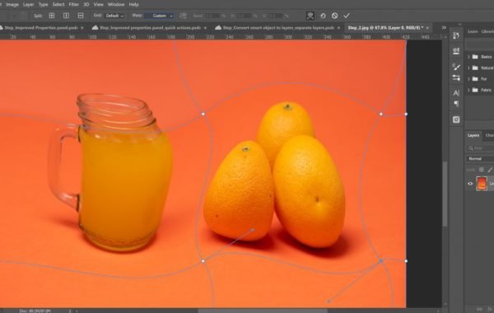Screen dimensions: 494x313
Task: Open the Character panel icon
Action: click(456, 93)
